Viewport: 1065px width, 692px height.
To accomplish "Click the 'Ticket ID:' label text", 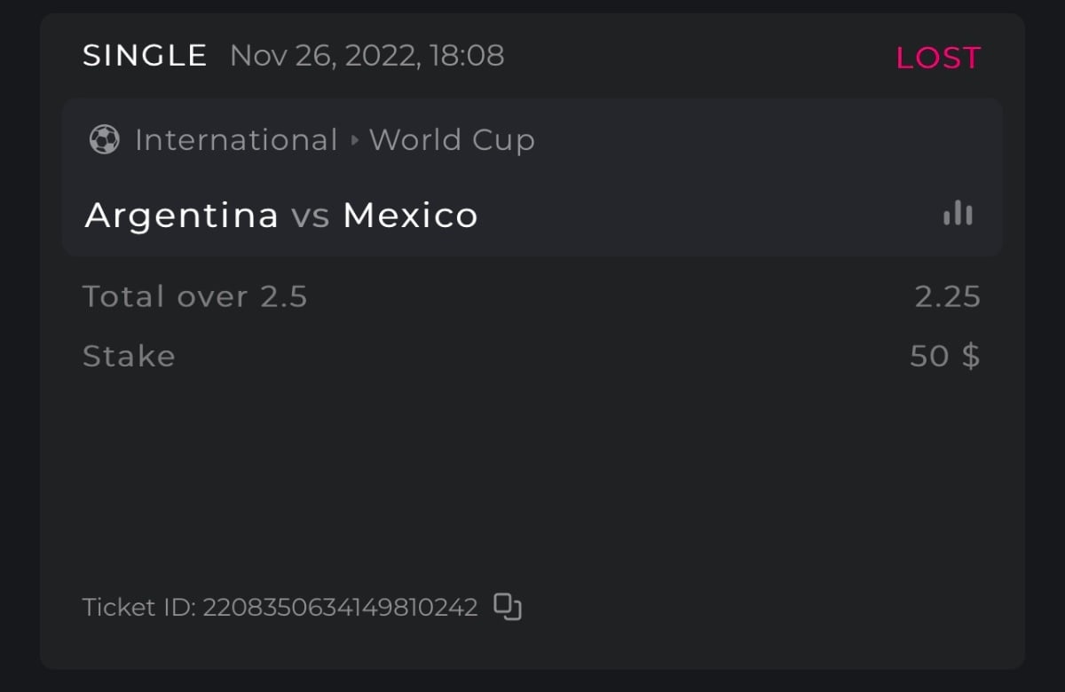I will [138, 608].
